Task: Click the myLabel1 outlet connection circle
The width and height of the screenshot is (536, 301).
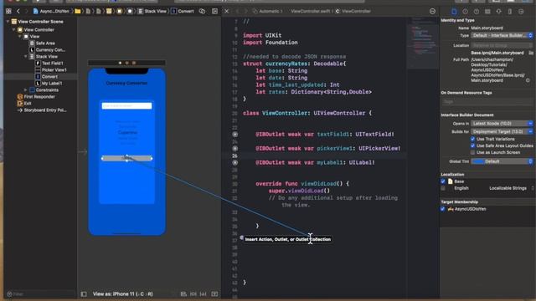Action: tap(234, 163)
